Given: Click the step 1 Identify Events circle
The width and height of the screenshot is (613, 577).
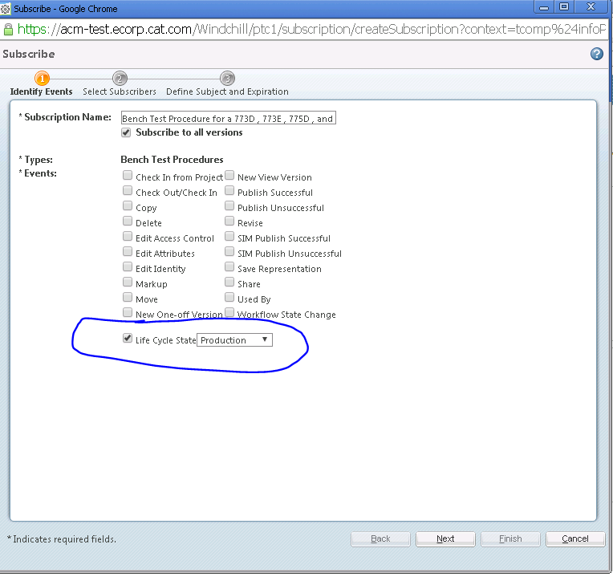Looking at the screenshot, I should 42,79.
